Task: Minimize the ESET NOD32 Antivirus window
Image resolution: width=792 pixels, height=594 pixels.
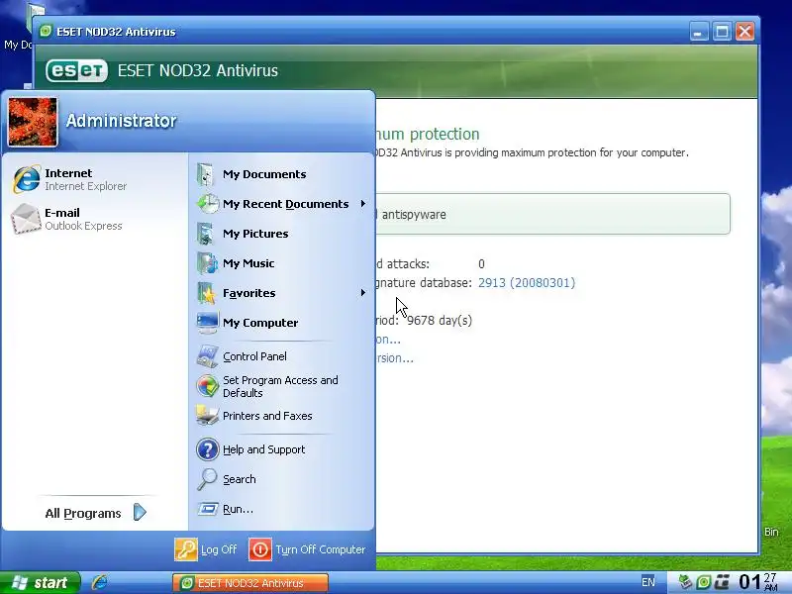Action: coord(699,32)
